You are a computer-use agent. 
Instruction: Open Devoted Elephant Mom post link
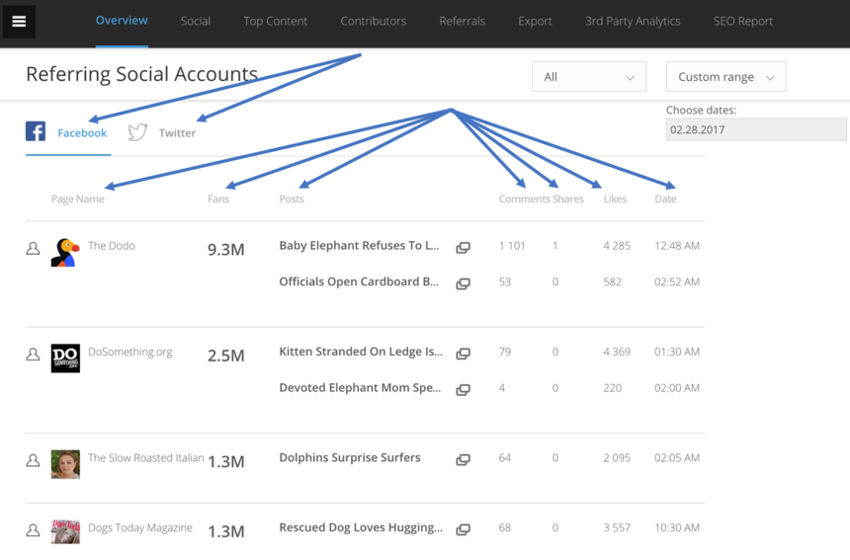click(463, 389)
